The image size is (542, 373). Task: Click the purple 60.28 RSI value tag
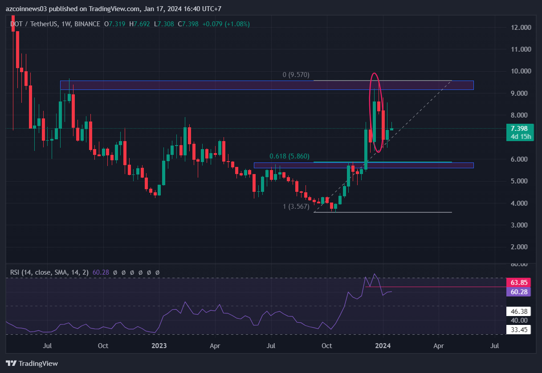pyautogui.click(x=519, y=292)
